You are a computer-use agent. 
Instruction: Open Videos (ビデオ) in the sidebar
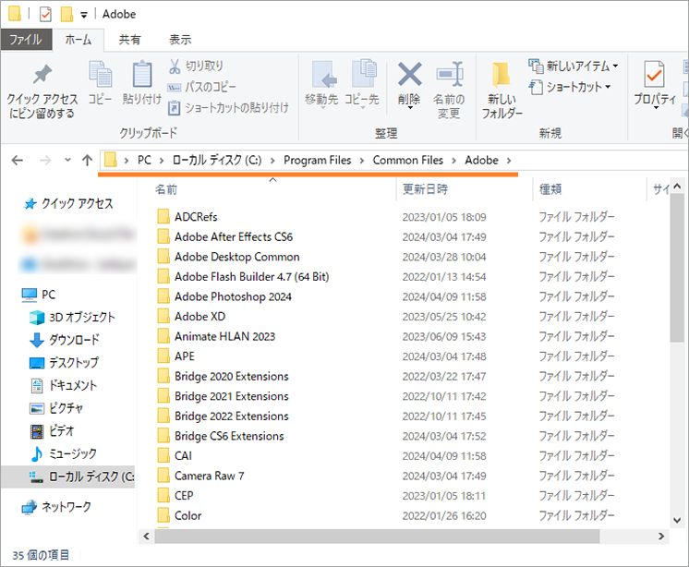click(x=52, y=431)
